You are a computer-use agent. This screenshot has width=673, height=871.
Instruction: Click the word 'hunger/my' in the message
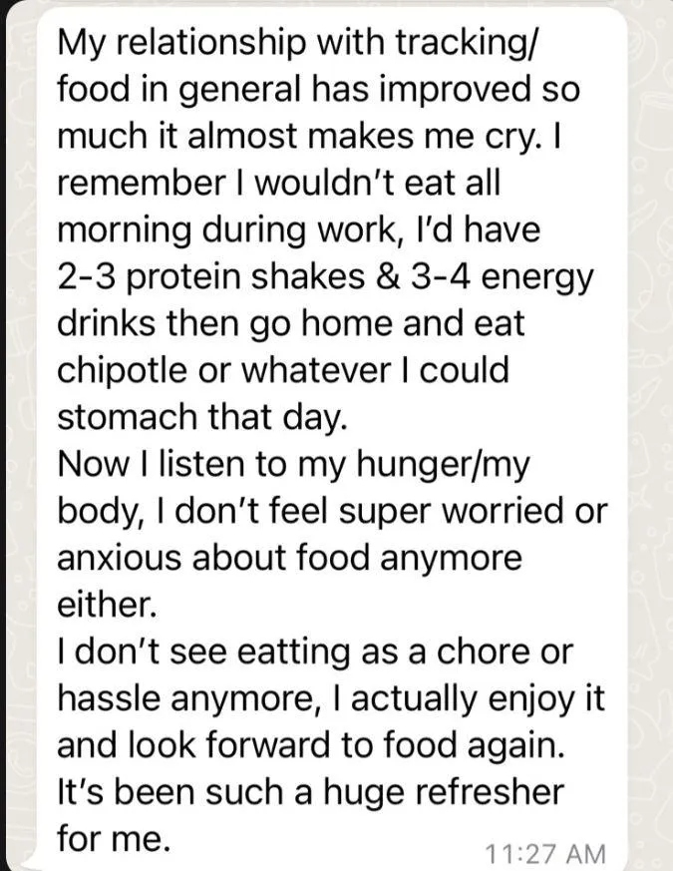pyautogui.click(x=443, y=466)
